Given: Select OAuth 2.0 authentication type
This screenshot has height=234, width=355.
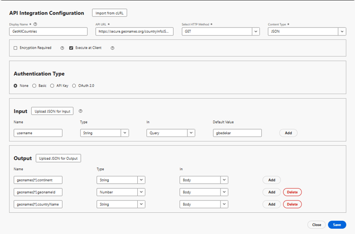Looking at the screenshot, I should coord(74,86).
